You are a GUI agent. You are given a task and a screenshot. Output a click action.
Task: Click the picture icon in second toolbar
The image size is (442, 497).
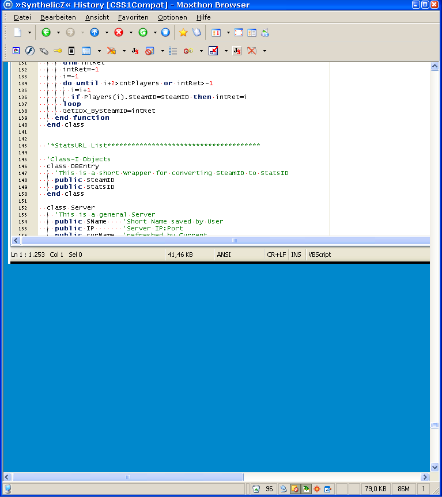click(x=16, y=51)
